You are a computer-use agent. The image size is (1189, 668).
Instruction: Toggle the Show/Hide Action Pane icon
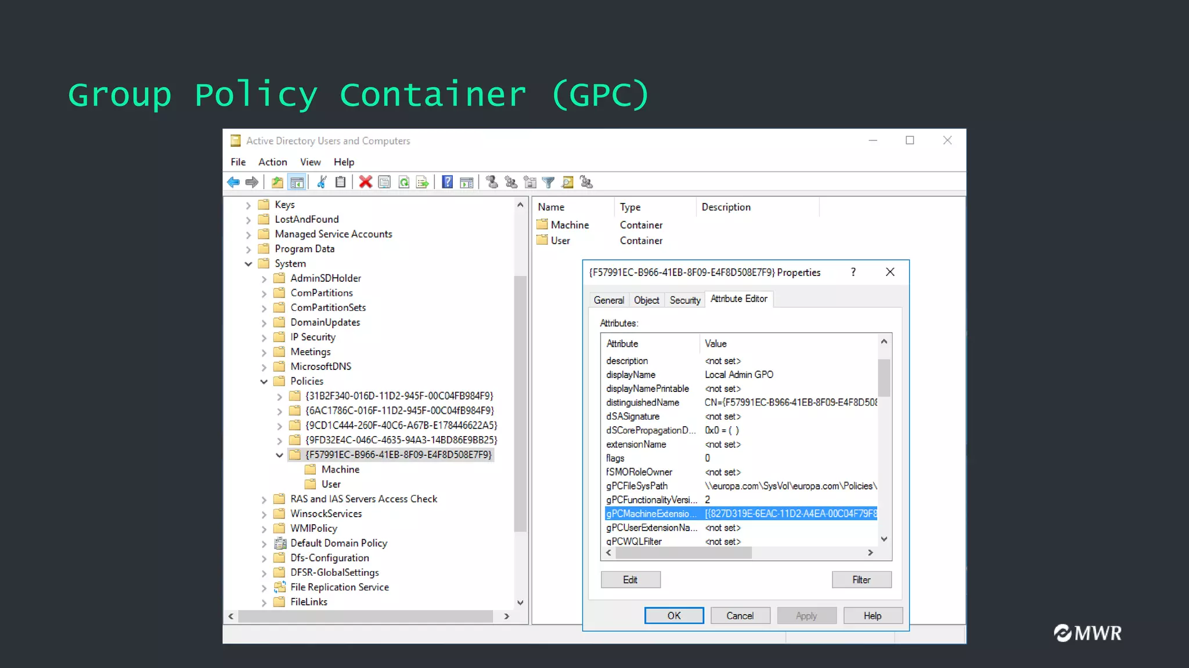coord(467,182)
